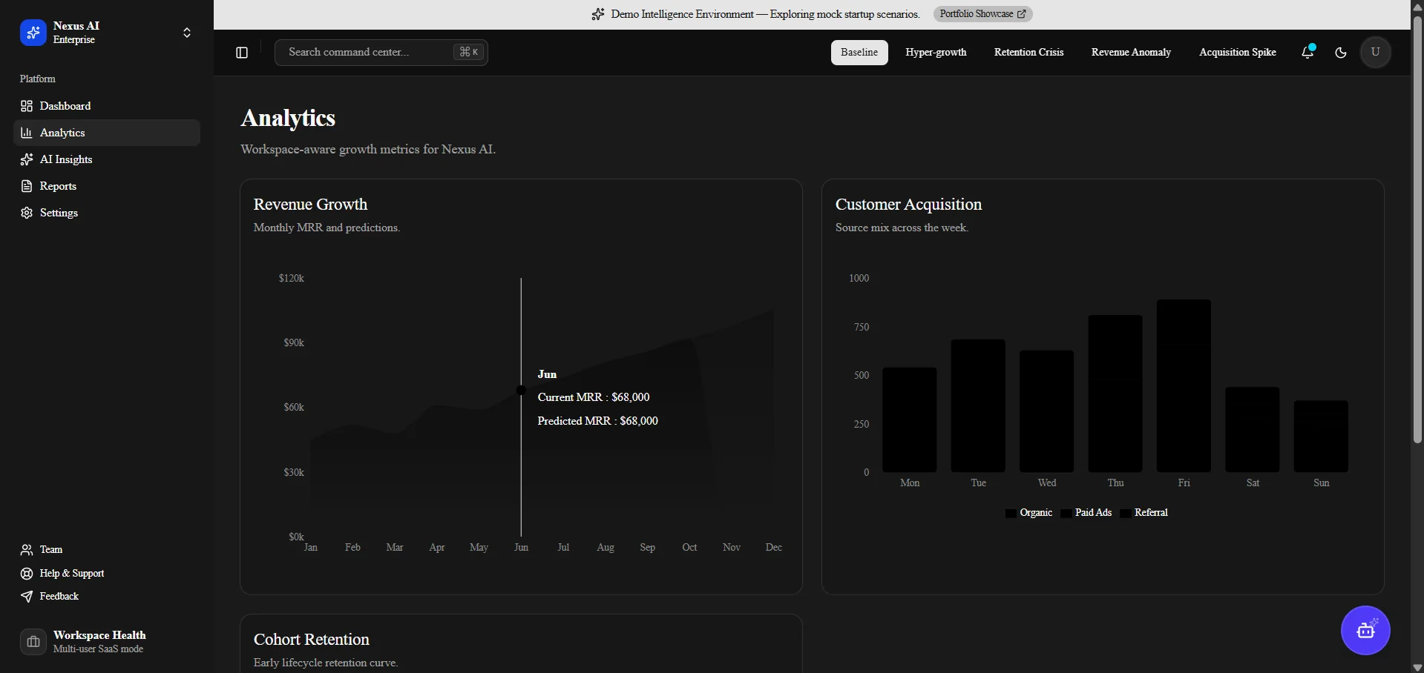Open Settings from the sidebar
The height and width of the screenshot is (673, 1424).
click(x=107, y=213)
